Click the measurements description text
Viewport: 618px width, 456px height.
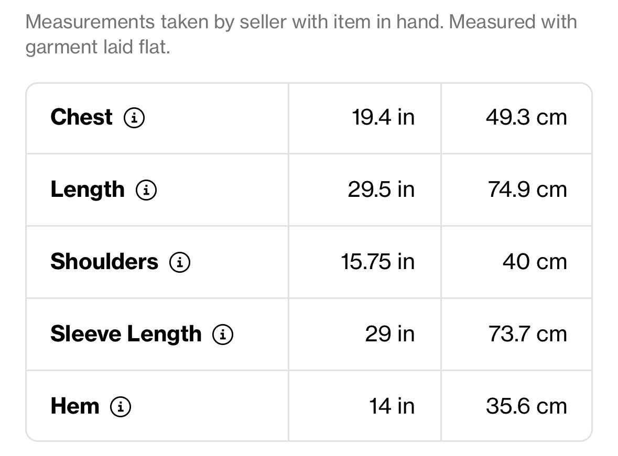[301, 34]
